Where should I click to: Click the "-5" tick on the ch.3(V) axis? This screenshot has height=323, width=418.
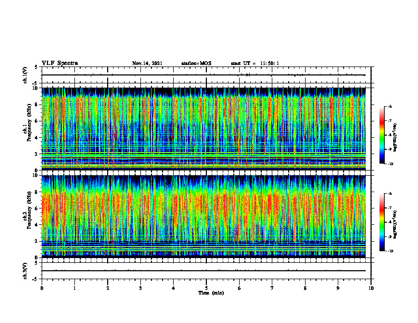(x=36, y=279)
